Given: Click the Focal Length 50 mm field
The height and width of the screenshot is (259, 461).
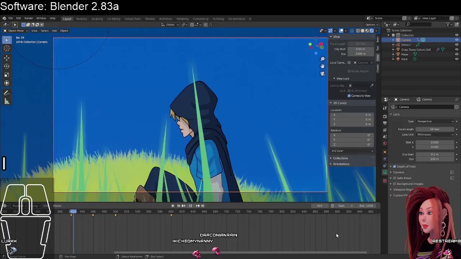Looking at the screenshot, I should (x=435, y=129).
